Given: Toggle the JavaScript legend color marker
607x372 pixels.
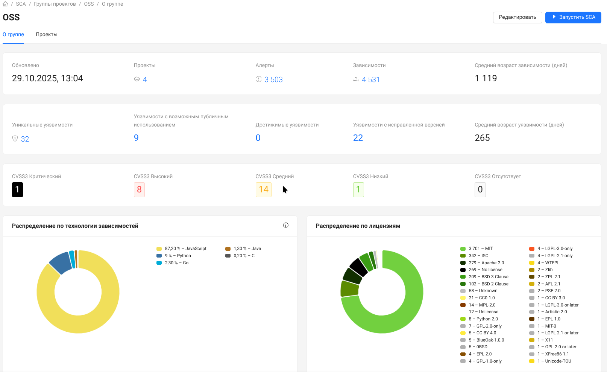Looking at the screenshot, I should click(159, 249).
